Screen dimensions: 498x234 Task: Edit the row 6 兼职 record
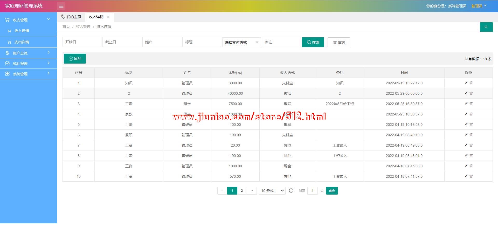466,135
